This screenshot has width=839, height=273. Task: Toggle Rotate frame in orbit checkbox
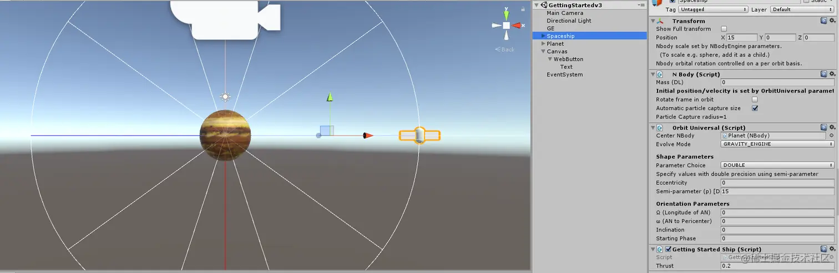tap(755, 100)
